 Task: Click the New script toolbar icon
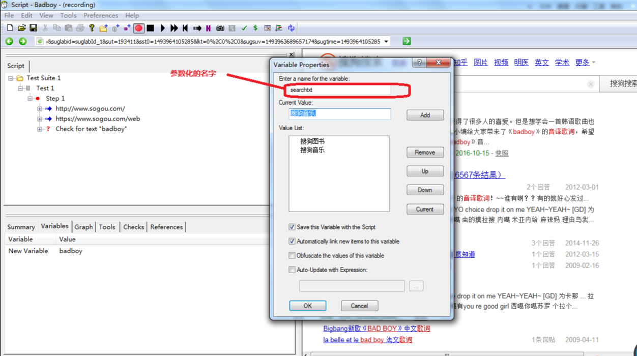(10, 28)
